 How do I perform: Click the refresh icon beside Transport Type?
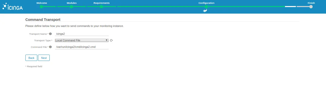pos(111,40)
